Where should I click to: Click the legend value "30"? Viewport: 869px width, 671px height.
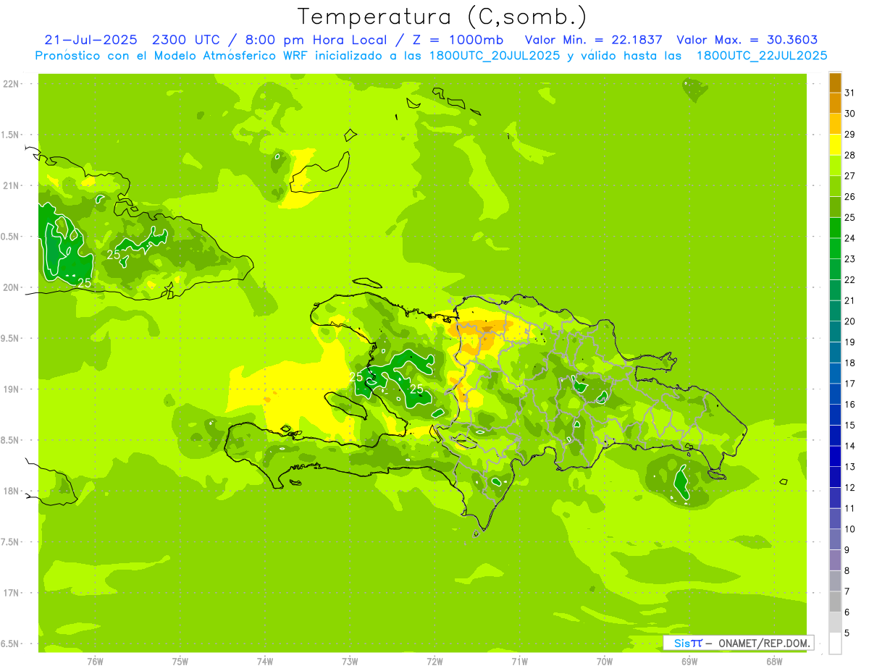pos(850,113)
